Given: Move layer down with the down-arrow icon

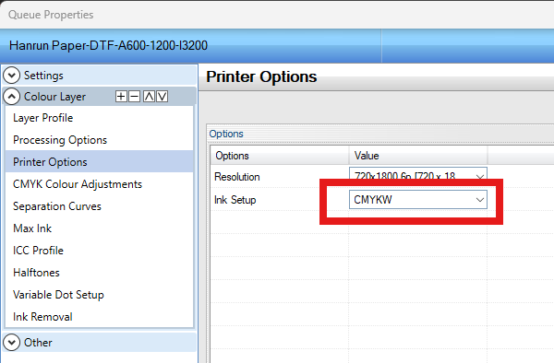Looking at the screenshot, I should [163, 96].
